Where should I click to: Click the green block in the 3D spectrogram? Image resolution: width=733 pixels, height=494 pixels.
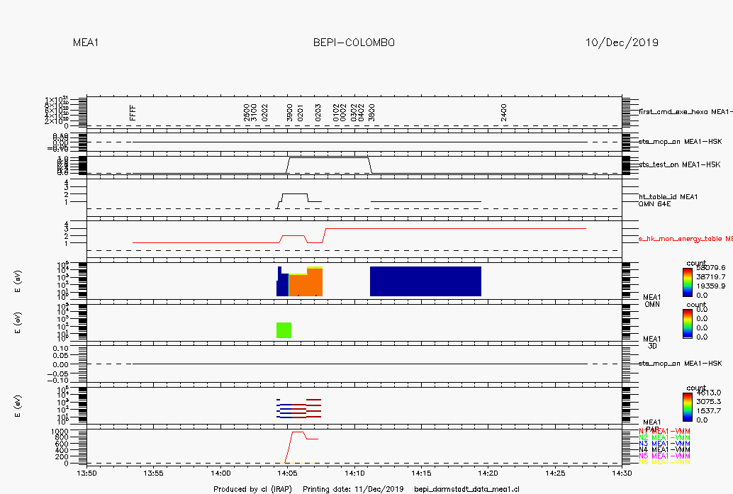pos(284,330)
